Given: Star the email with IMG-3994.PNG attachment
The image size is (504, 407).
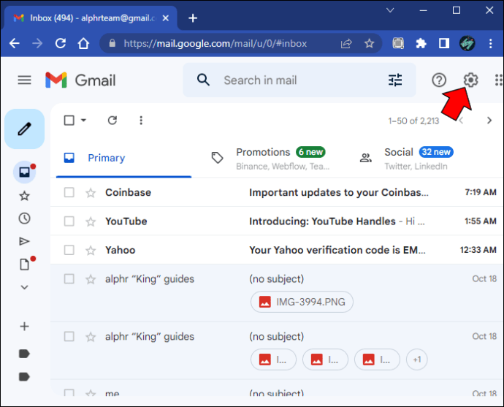Looking at the screenshot, I should [x=91, y=279].
